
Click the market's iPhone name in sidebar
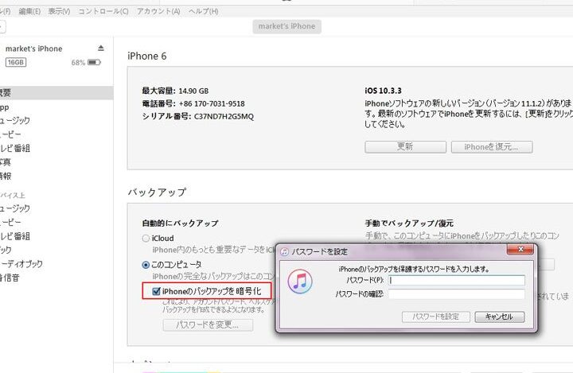coord(34,49)
